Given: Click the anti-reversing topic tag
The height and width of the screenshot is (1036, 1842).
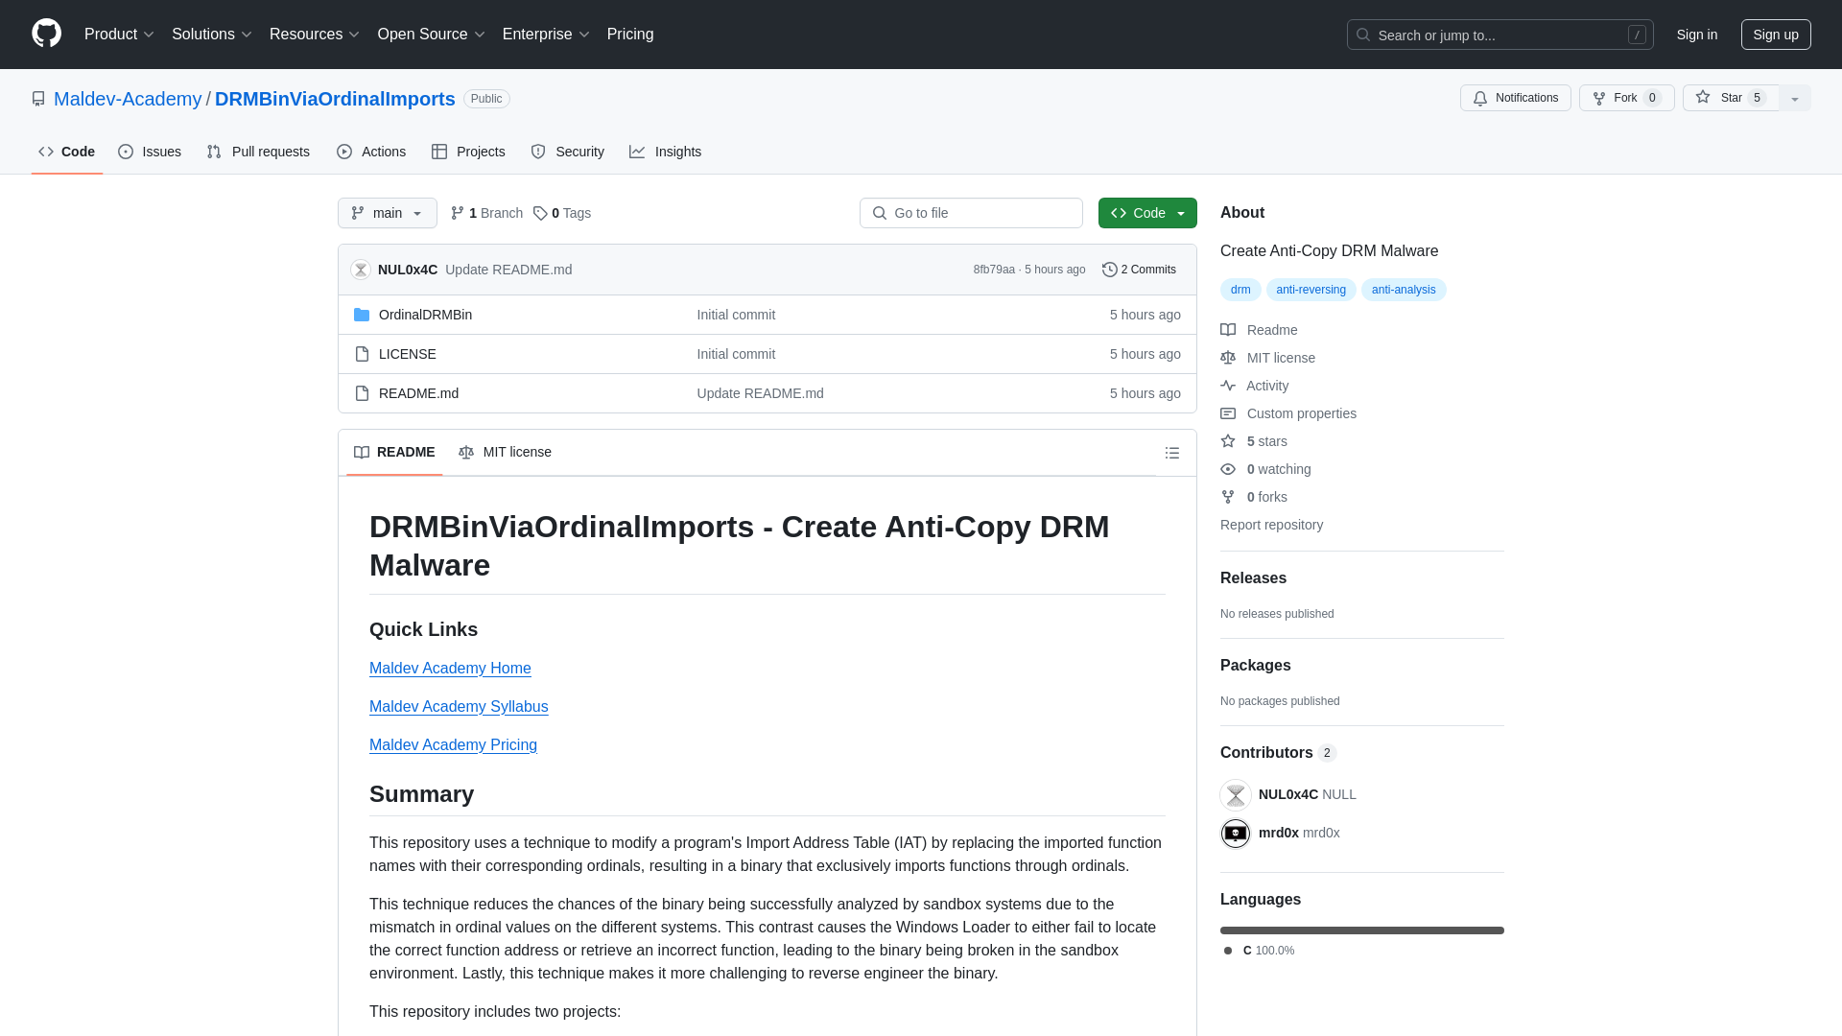Looking at the screenshot, I should (x=1311, y=290).
